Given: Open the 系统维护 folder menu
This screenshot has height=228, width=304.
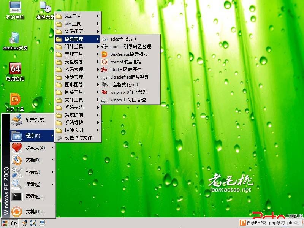Looking at the screenshot, I should [78, 123].
